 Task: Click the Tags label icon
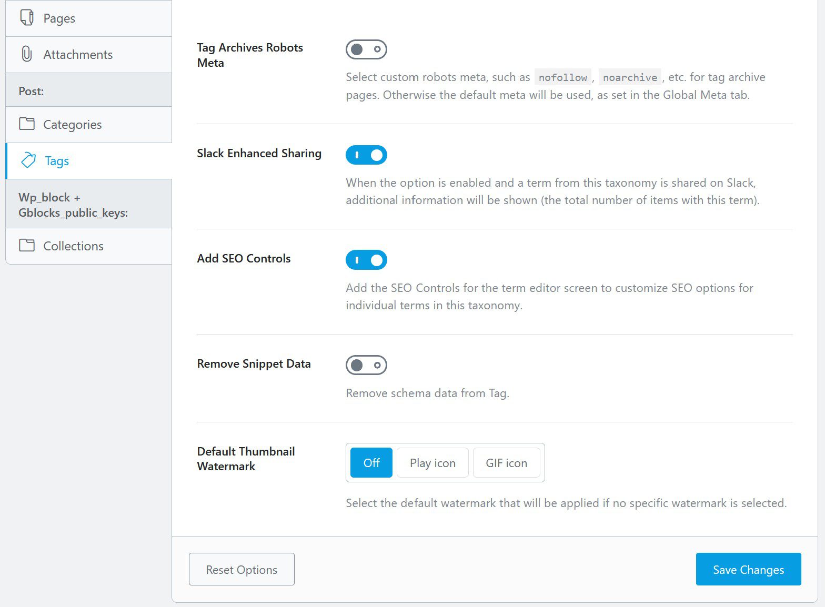(x=28, y=160)
